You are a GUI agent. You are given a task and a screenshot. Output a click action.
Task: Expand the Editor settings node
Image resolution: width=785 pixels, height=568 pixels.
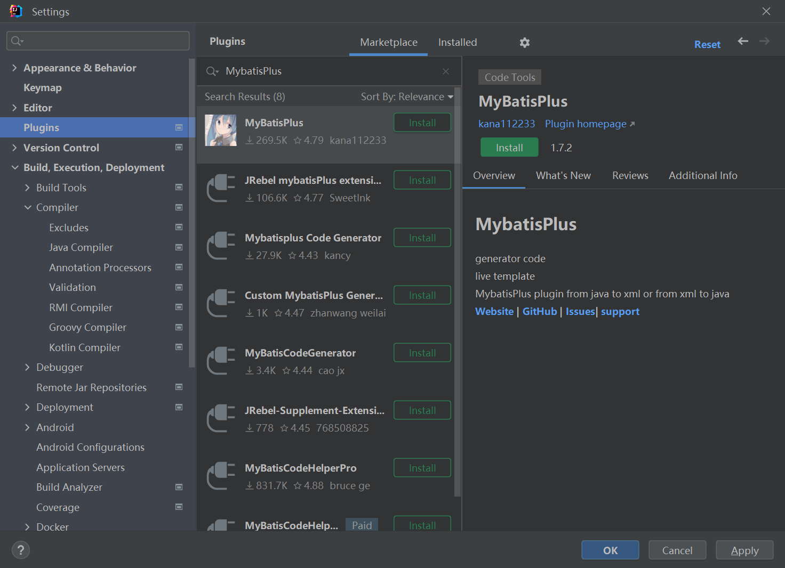point(14,108)
